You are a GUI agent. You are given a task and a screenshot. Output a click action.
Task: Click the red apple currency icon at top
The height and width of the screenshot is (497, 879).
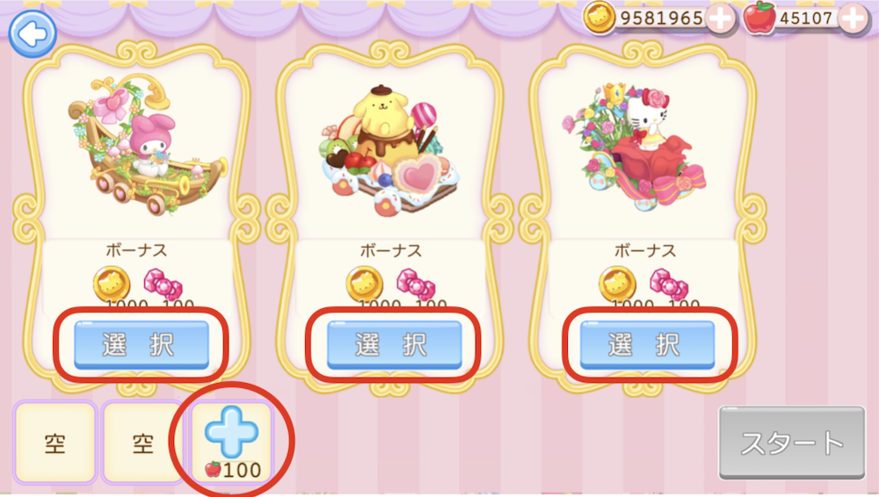pos(759,17)
